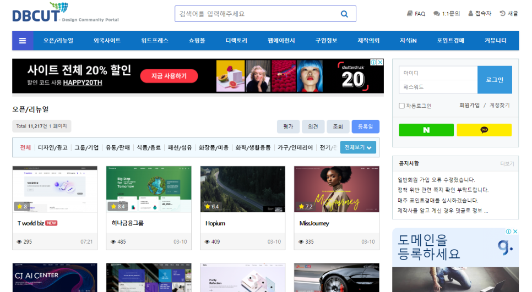
Task: Sort by 등록일 date
Action: coord(366,126)
